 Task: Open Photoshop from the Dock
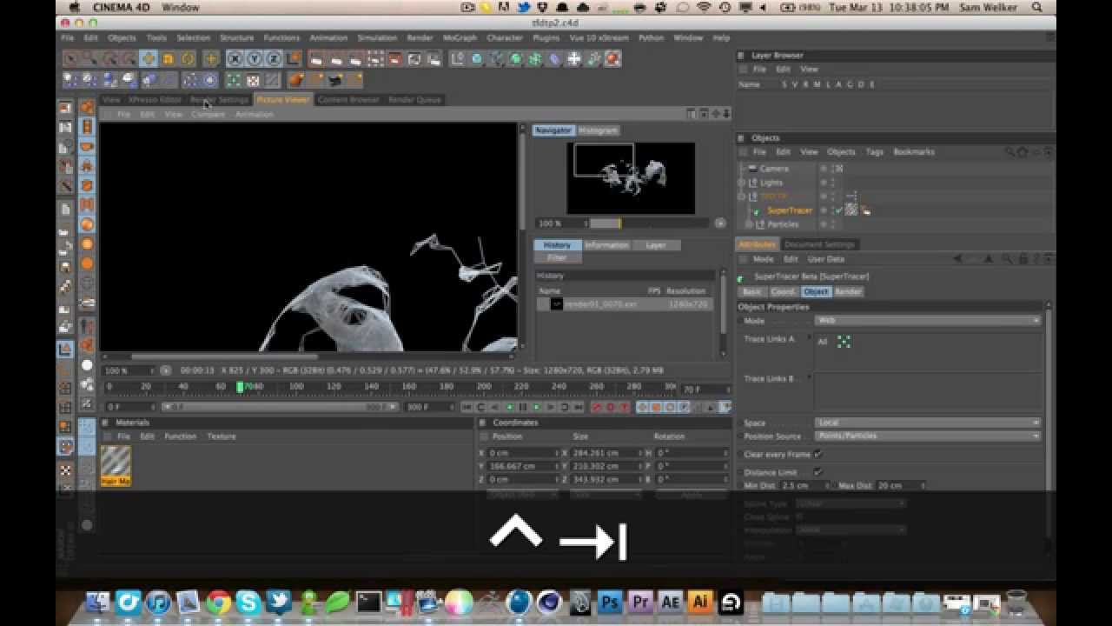coord(610,602)
